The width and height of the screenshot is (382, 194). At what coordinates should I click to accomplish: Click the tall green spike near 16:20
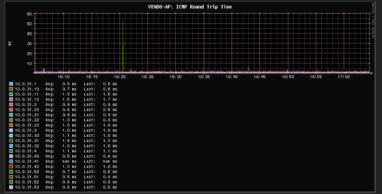pos(123,46)
